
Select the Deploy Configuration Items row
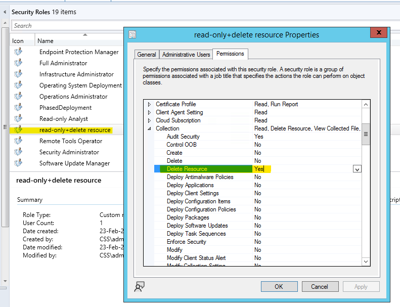(x=258, y=201)
